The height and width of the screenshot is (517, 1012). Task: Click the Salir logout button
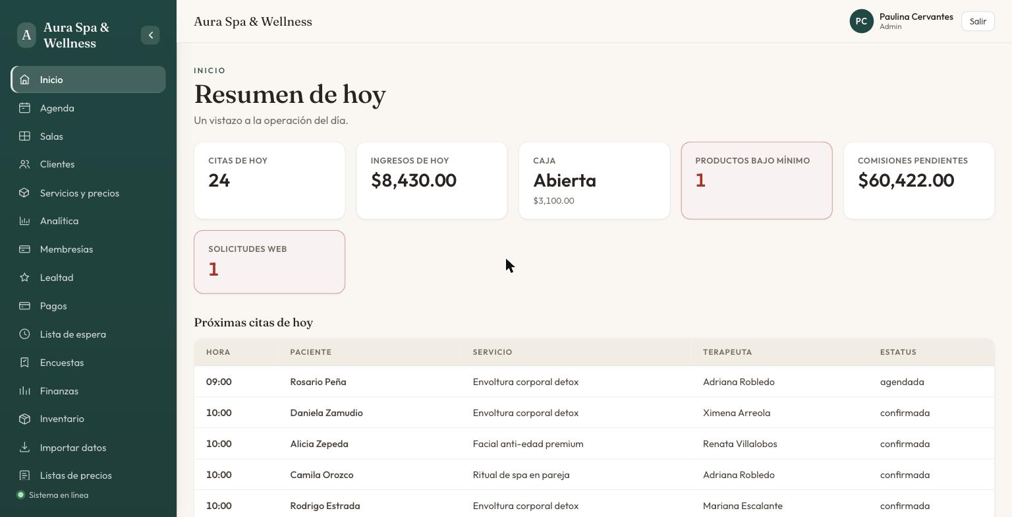(x=978, y=21)
